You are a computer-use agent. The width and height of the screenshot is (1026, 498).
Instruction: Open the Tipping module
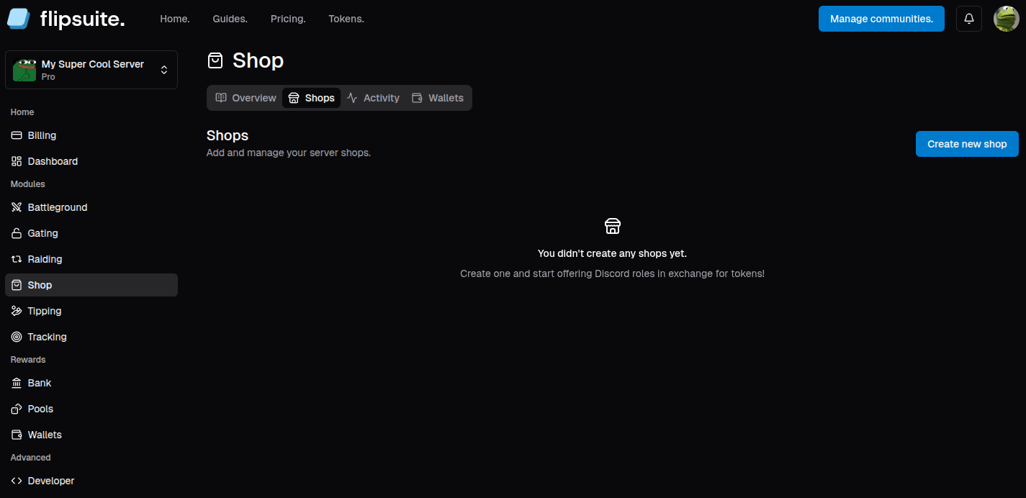click(x=91, y=311)
